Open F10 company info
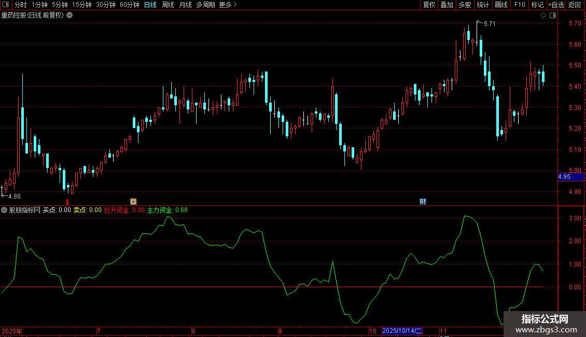This screenshot has height=337, width=586. [520, 5]
